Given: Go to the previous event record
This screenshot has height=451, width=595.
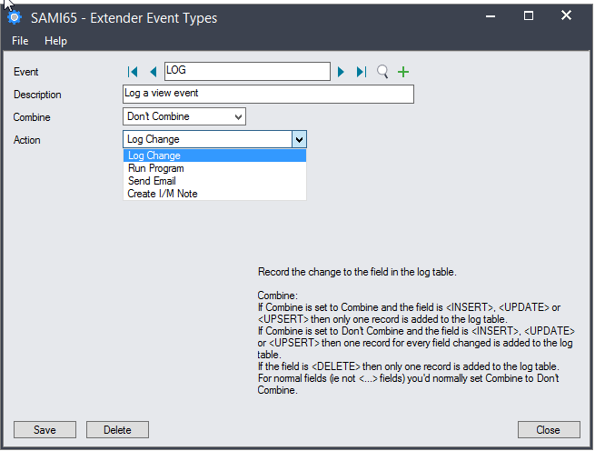Looking at the screenshot, I should point(153,72).
